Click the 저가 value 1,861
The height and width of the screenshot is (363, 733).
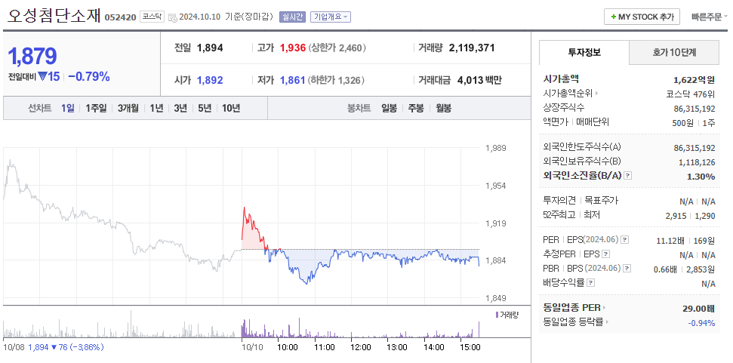293,80
